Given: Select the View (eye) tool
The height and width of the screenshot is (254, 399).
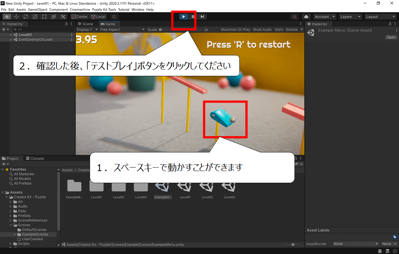Looking at the screenshot, I should pos(7,17).
